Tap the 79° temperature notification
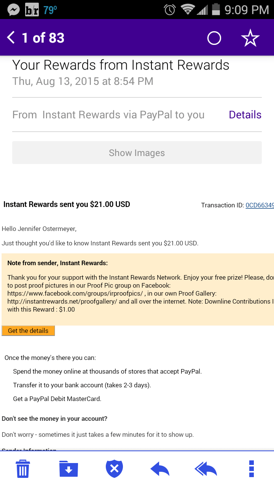Image resolution: width=274 pixels, height=487 pixels. tap(50, 10)
